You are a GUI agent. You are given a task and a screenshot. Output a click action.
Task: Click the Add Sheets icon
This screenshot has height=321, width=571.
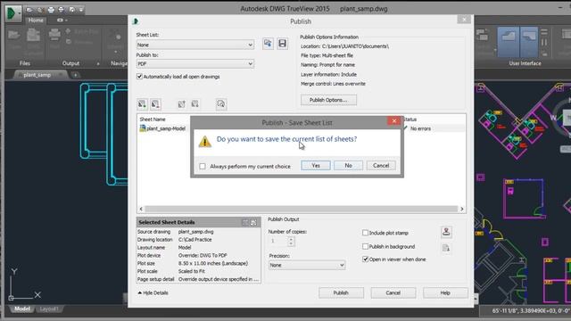pos(143,104)
